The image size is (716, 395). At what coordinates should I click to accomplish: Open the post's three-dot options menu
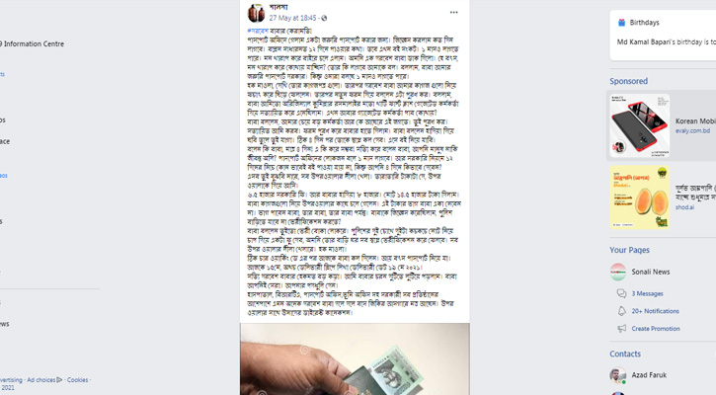[x=453, y=12]
